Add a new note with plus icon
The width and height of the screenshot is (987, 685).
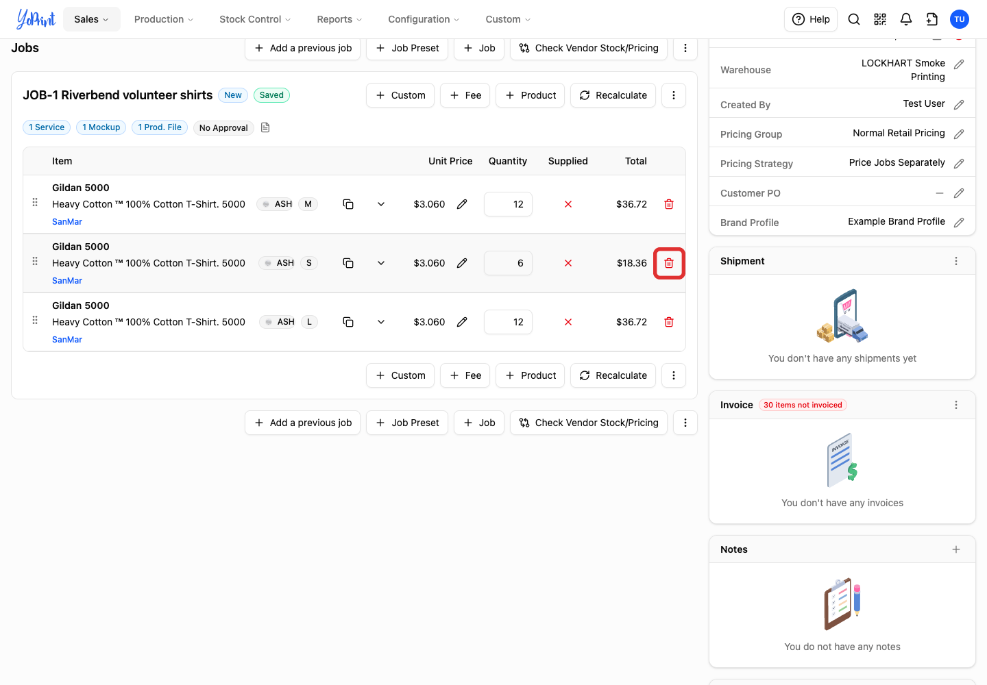click(x=956, y=549)
